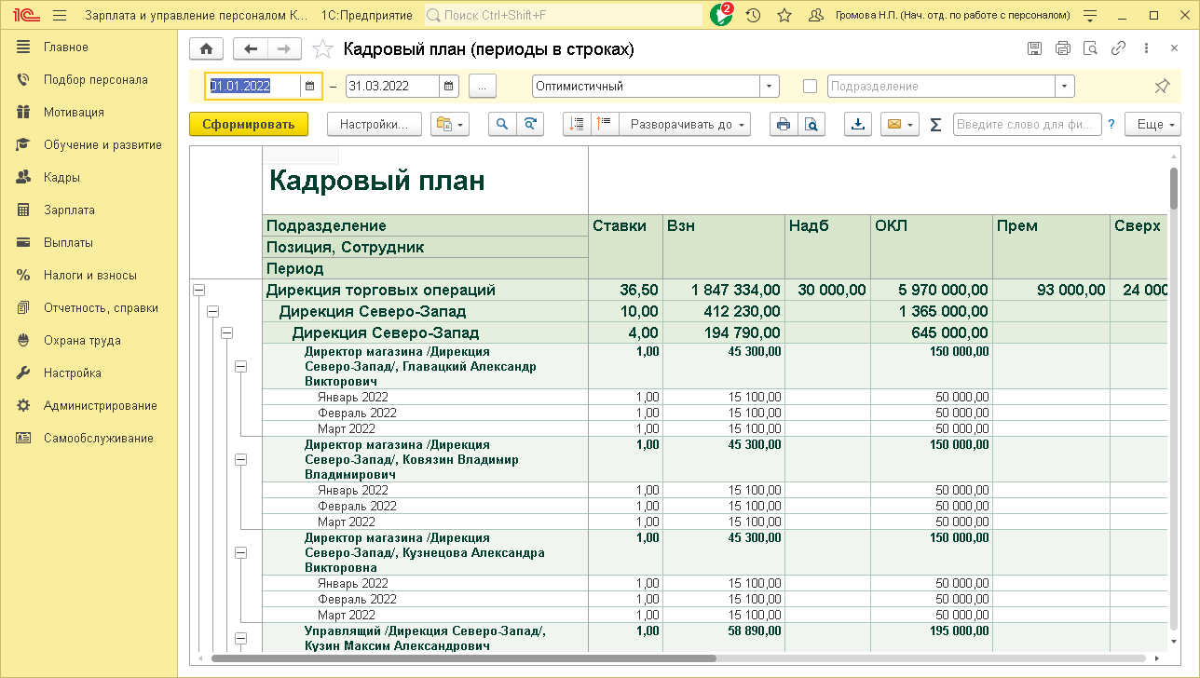
Task: Open the history clock icon
Action: [753, 16]
